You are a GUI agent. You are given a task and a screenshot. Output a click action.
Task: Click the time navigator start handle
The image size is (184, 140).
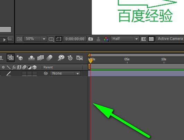[89, 55]
